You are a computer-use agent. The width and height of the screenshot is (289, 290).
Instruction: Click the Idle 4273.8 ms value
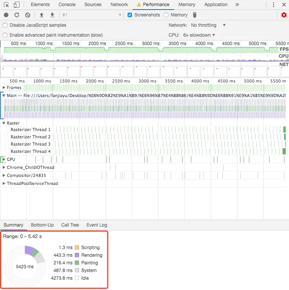pyautogui.click(x=62, y=278)
